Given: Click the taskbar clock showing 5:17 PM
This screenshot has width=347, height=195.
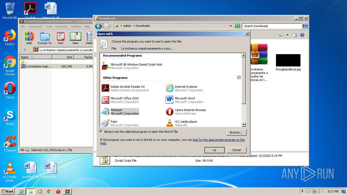Looking at the screenshot, I should click(x=333, y=191).
